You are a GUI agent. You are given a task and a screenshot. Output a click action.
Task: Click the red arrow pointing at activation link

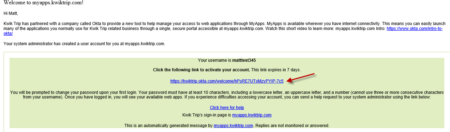coord(300,78)
